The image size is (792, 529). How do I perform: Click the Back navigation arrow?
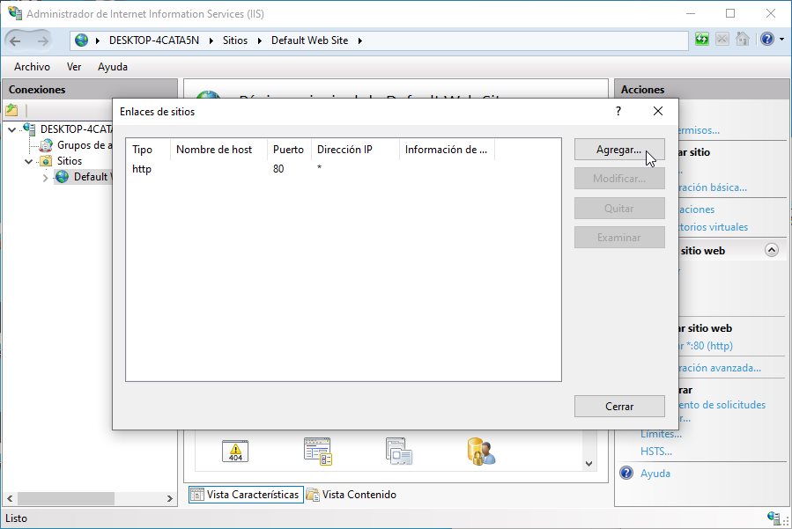coord(15,40)
